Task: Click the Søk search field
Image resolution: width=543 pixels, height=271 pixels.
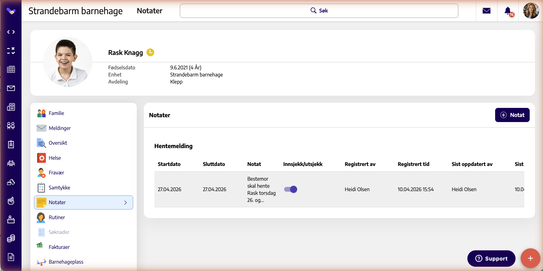Action: (319, 11)
